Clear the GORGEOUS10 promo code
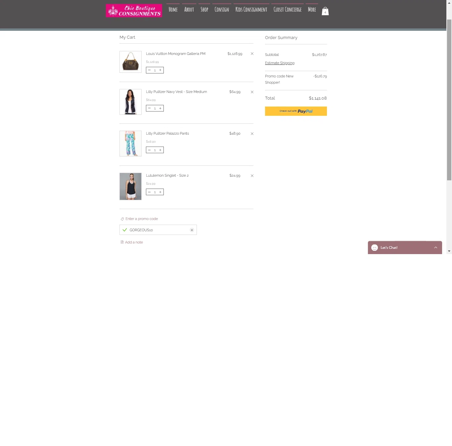Viewport: 452px width, 446px height. tap(192, 230)
